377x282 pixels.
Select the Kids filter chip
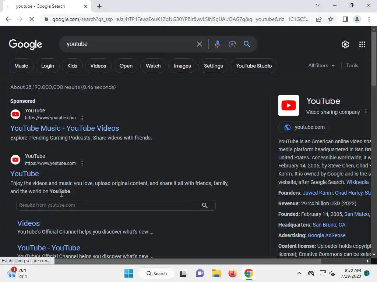pos(72,66)
